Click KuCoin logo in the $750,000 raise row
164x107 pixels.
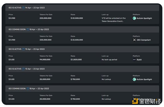pos(134,79)
